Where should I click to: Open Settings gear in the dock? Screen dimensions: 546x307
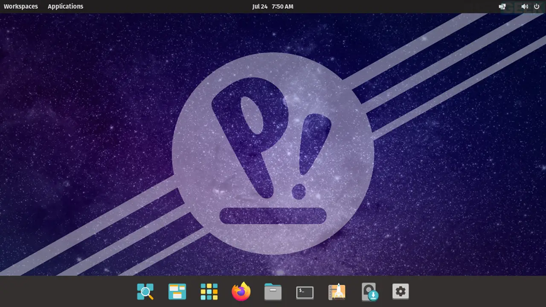(x=401, y=292)
